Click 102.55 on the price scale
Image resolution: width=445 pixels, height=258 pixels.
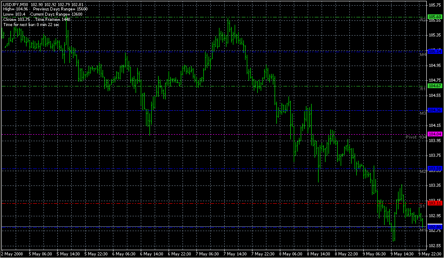[435, 246]
